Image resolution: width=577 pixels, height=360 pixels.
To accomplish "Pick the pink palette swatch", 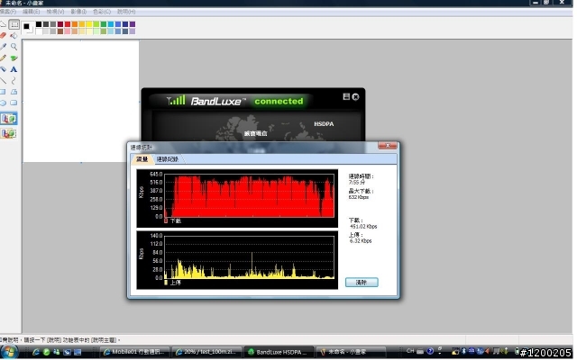I will coord(68,31).
